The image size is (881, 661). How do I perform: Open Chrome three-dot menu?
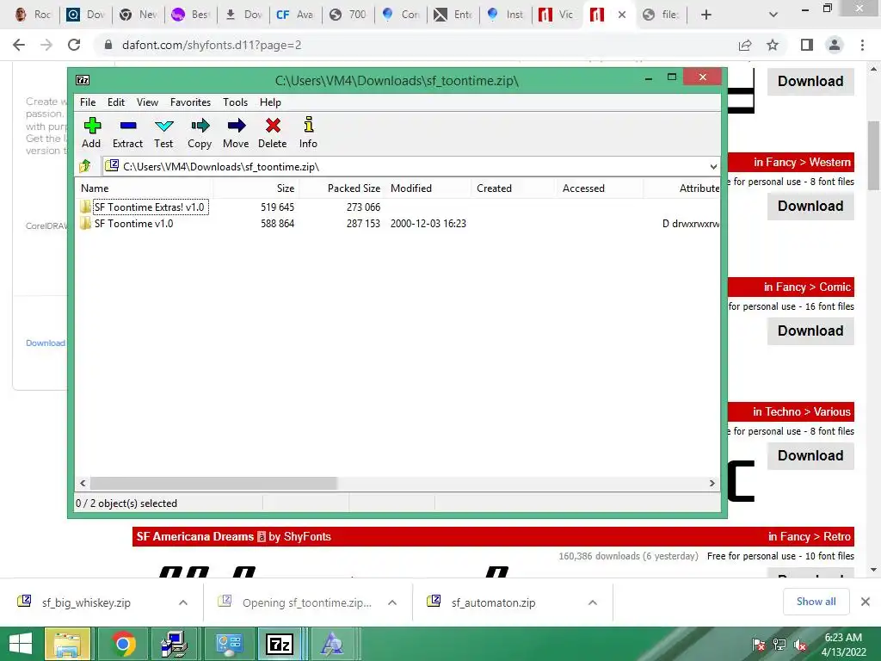pos(862,45)
